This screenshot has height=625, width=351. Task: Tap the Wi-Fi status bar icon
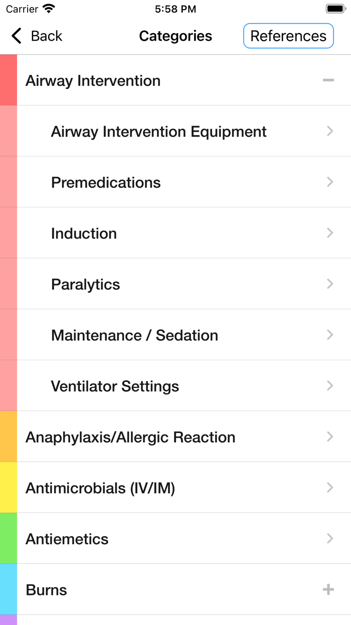click(49, 9)
